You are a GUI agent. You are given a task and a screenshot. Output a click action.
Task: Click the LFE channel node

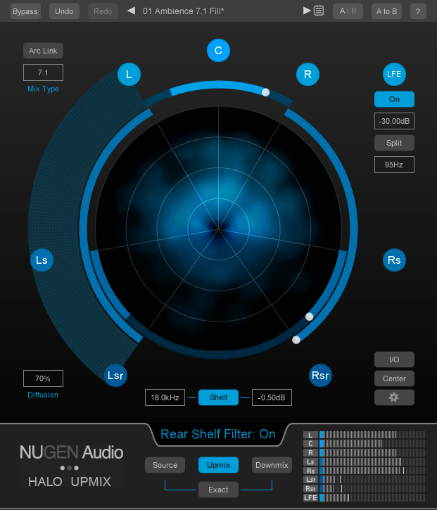tap(394, 74)
